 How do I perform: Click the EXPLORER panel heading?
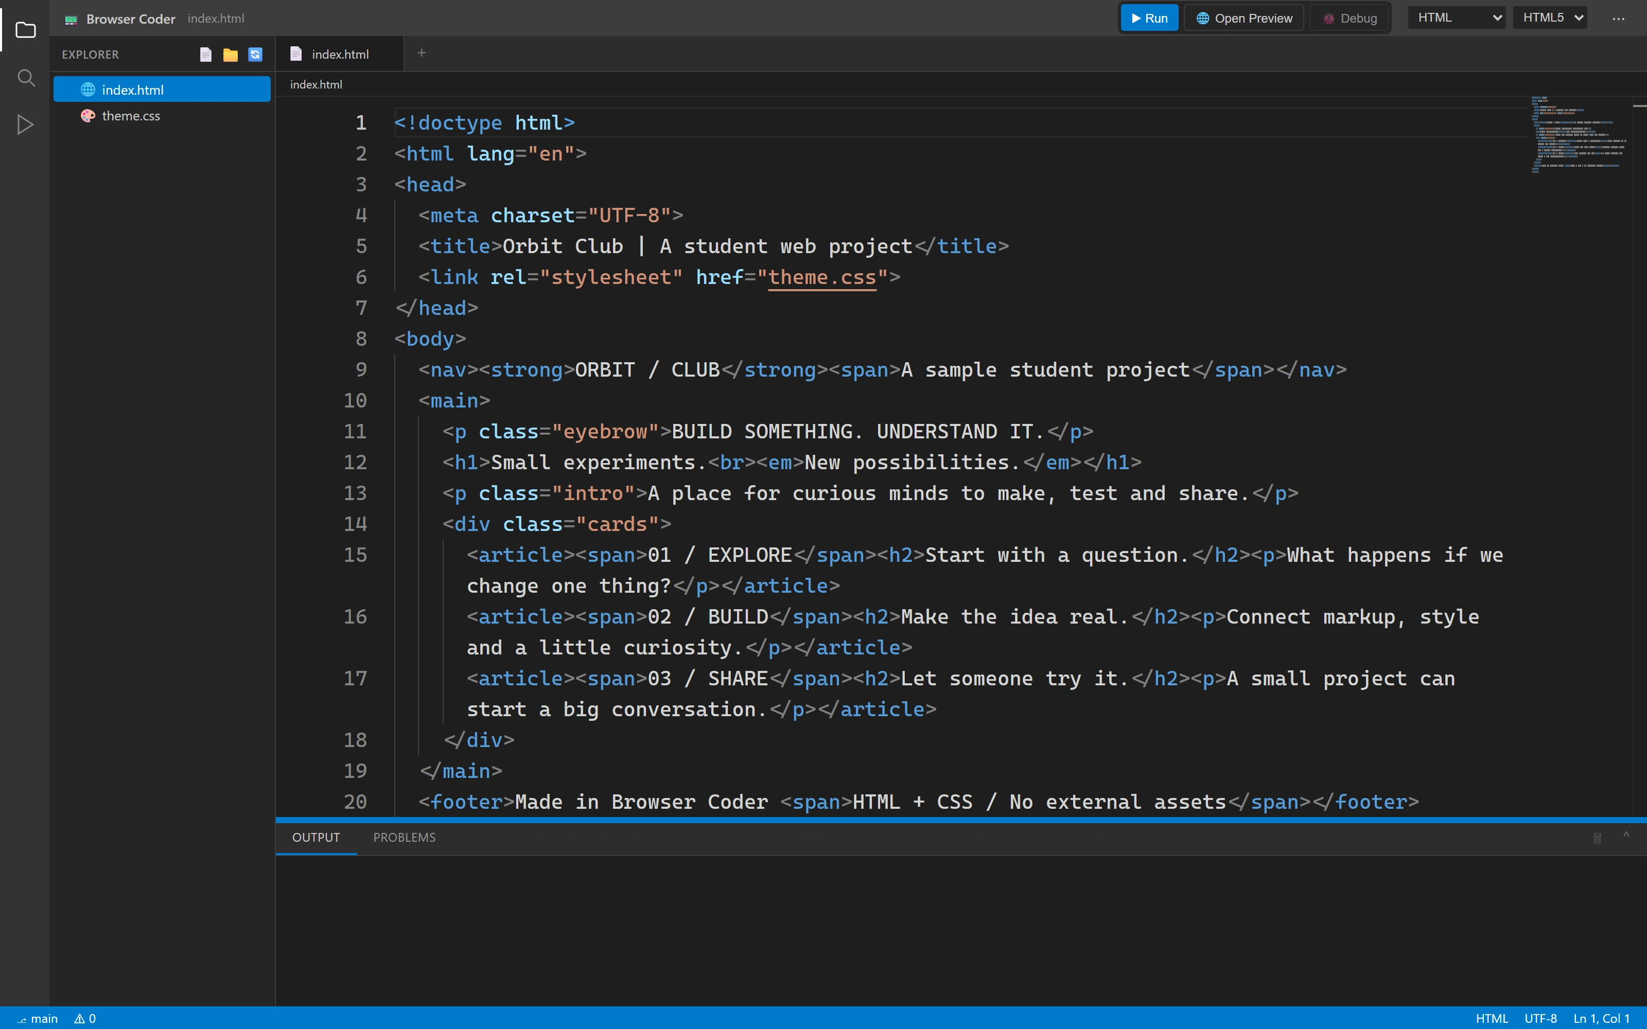point(90,55)
